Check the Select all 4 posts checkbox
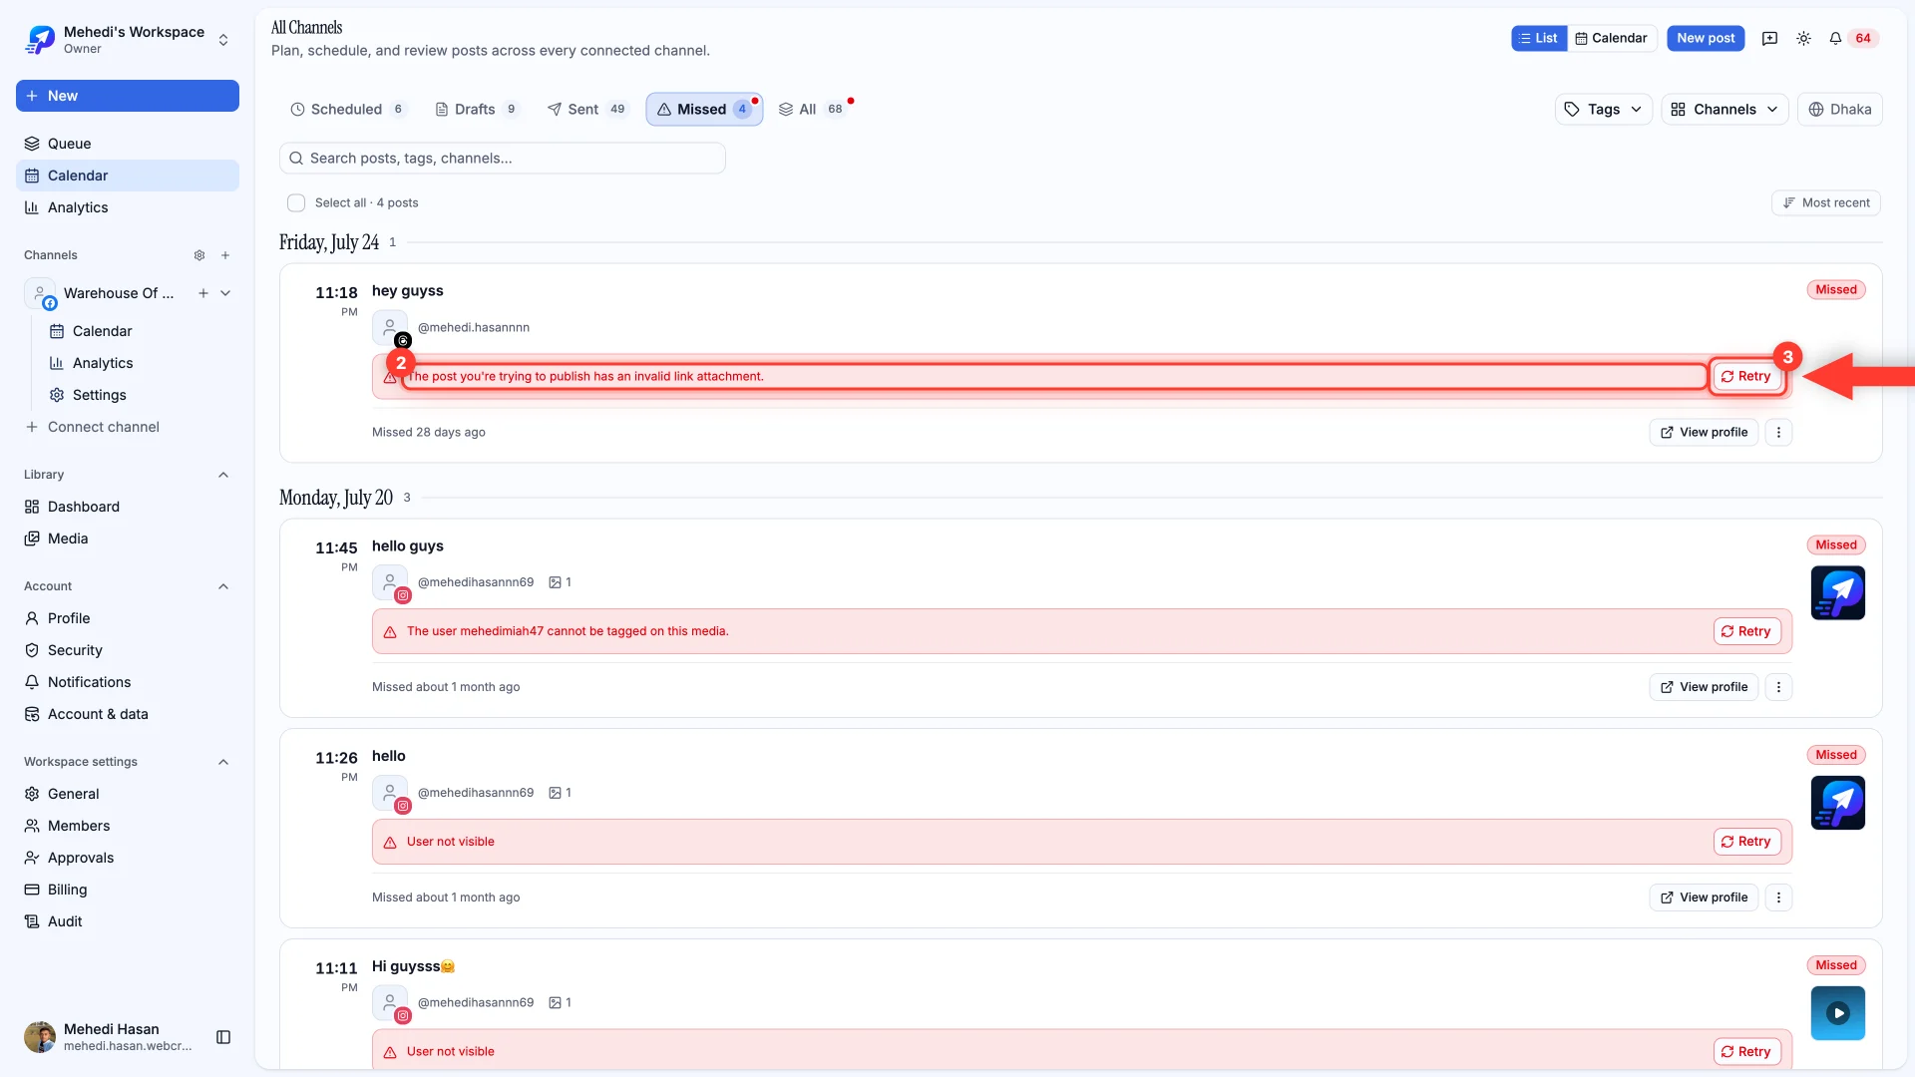Viewport: 1915px width, 1077px height. (x=296, y=202)
